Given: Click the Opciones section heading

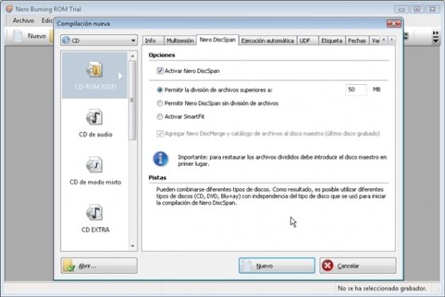Looking at the screenshot, I should click(162, 55).
